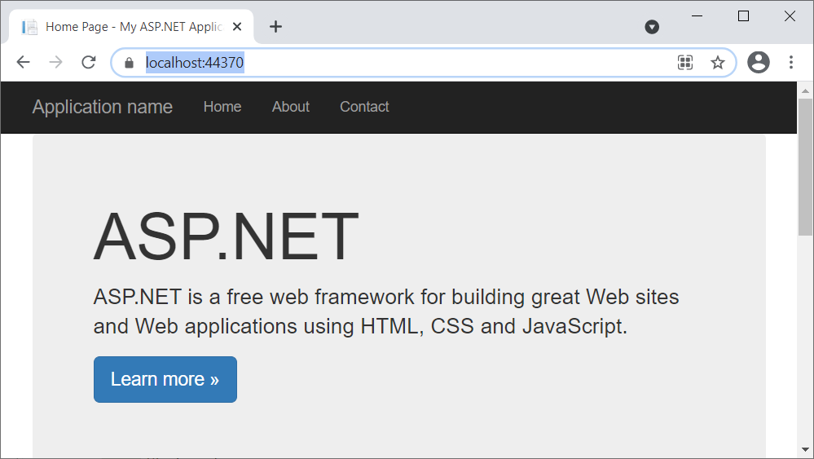Click the padlock site info icon

click(x=128, y=63)
